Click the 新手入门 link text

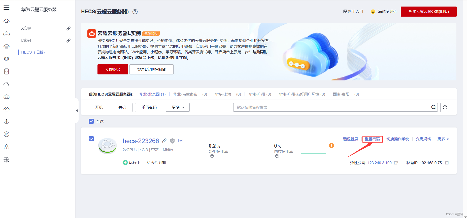pyautogui.click(x=356, y=12)
